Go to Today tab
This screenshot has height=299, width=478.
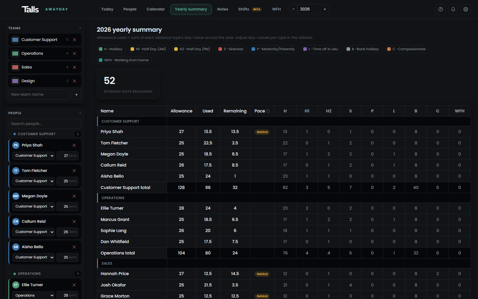tap(107, 9)
